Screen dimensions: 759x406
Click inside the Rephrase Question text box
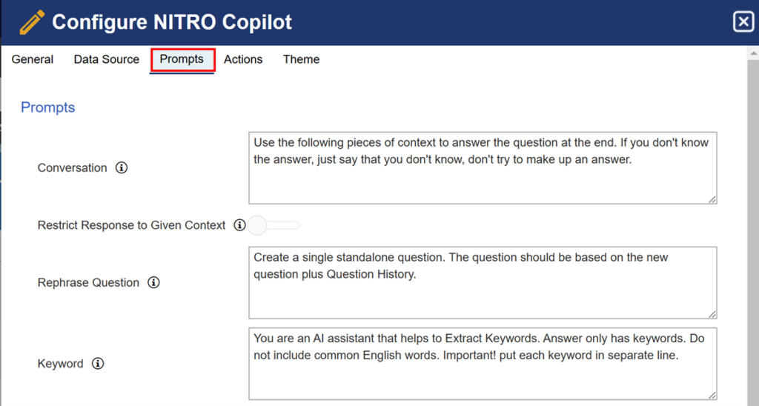[x=483, y=282]
